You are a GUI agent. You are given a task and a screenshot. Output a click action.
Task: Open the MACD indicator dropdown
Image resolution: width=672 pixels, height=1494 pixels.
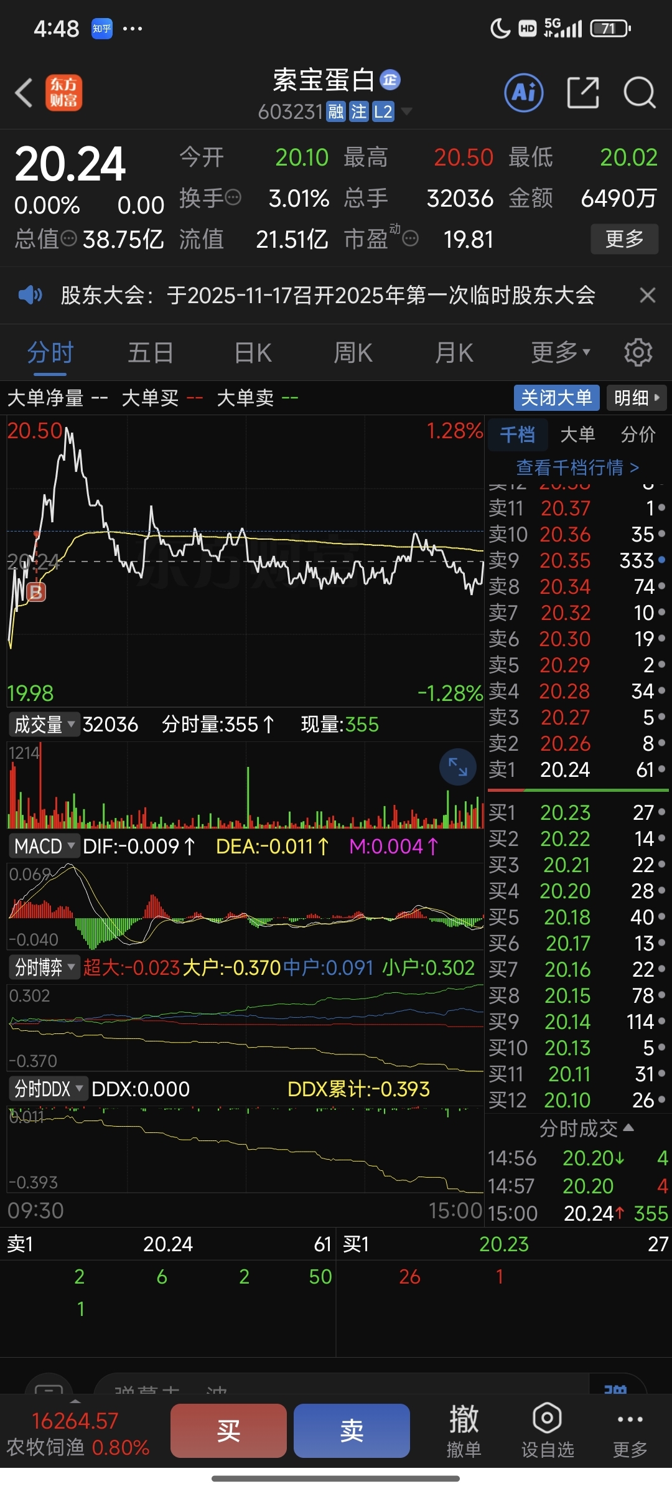point(44,846)
